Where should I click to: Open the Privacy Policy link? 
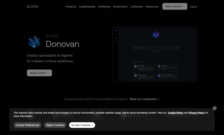click(x=196, y=113)
